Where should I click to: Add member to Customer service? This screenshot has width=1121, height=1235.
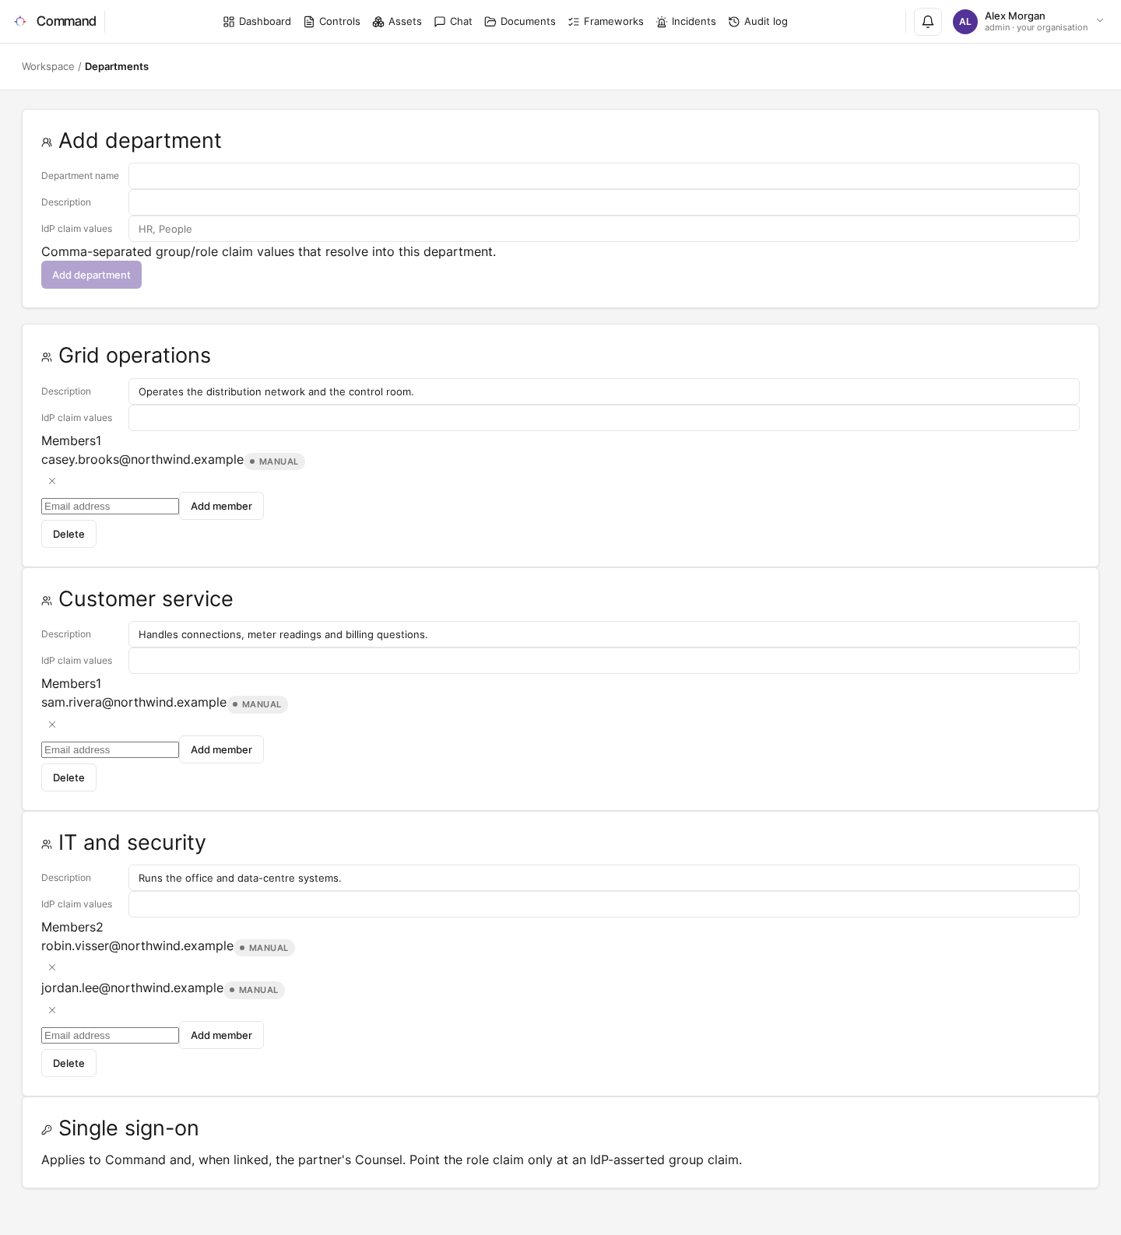point(221,749)
